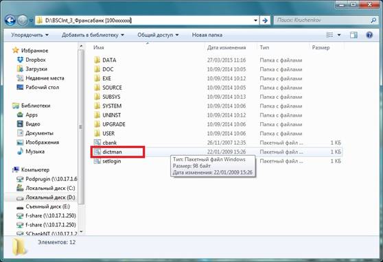Sort by the Размер column header
Image resolution: width=383 pixels, height=262 pixels.
[321, 47]
